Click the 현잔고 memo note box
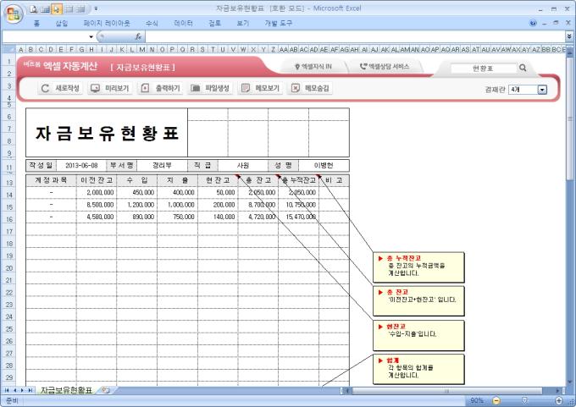The image size is (576, 407). click(418, 335)
